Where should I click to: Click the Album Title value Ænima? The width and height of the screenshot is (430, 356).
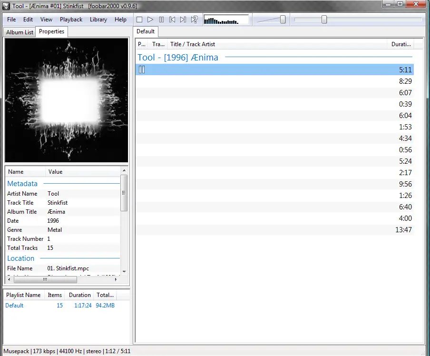coord(56,212)
